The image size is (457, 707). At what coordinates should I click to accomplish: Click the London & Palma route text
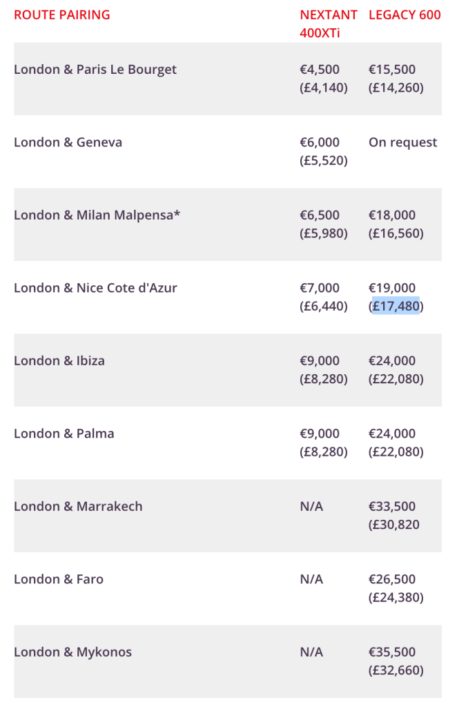click(64, 434)
